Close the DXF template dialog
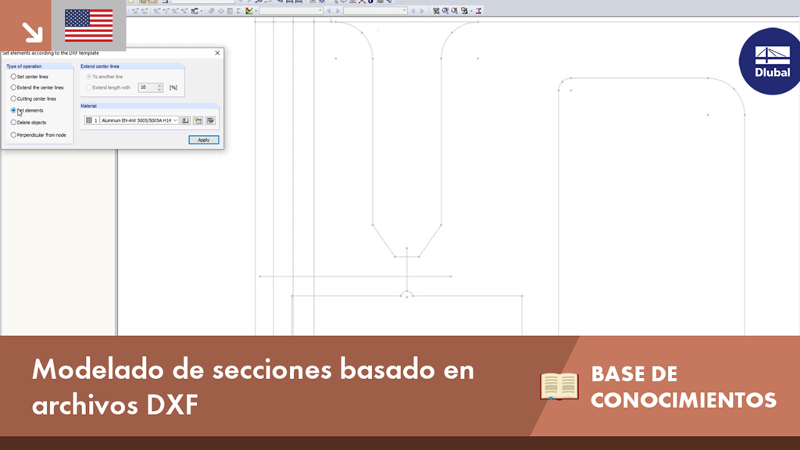 (218, 53)
